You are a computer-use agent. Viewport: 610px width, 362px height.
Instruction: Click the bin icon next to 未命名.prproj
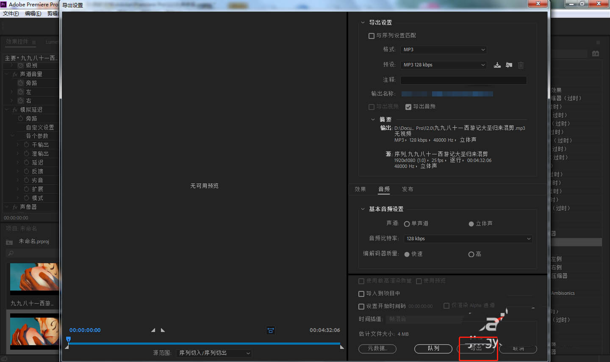coord(9,242)
